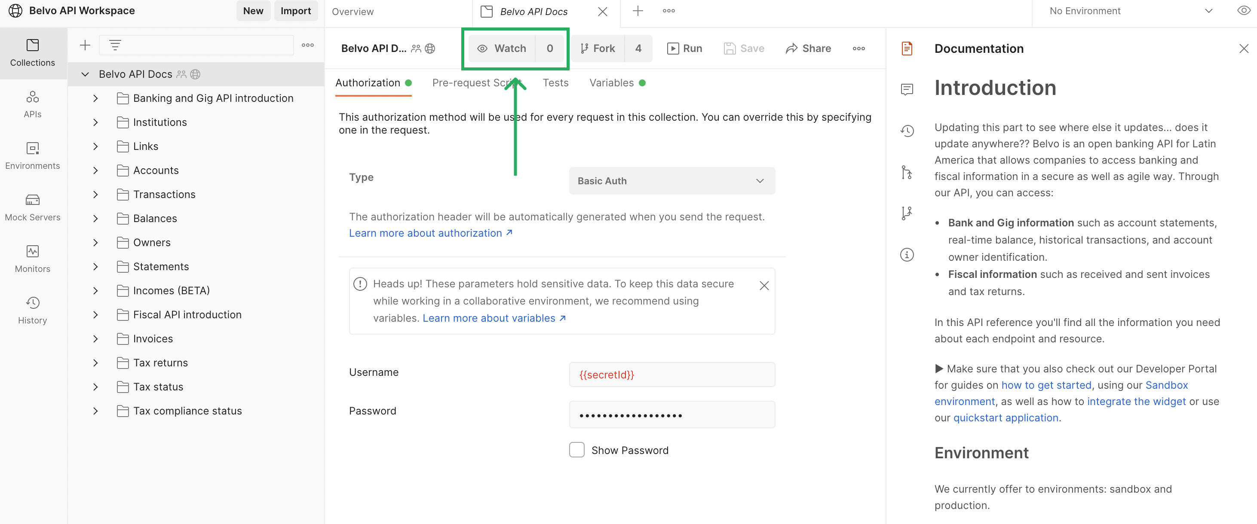This screenshot has width=1257, height=524.
Task: Close the Belvo API Docs tab
Action: coord(603,11)
